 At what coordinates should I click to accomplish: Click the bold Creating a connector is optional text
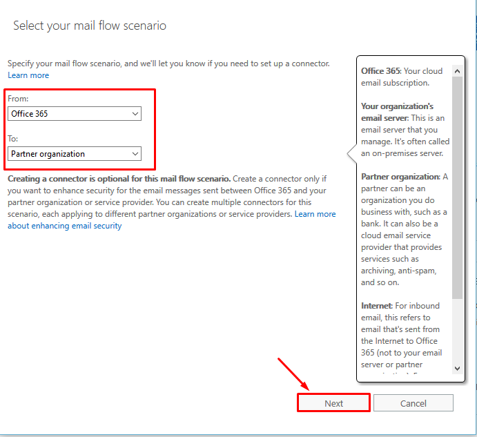pyautogui.click(x=119, y=179)
